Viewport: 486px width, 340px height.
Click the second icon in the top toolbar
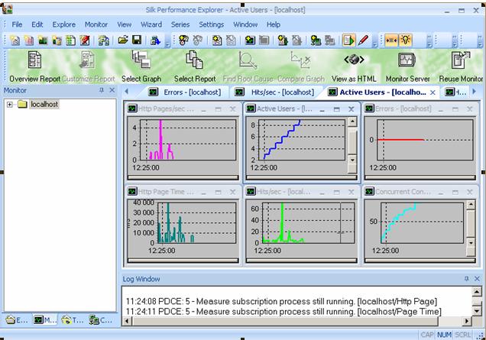pyautogui.click(x=29, y=40)
